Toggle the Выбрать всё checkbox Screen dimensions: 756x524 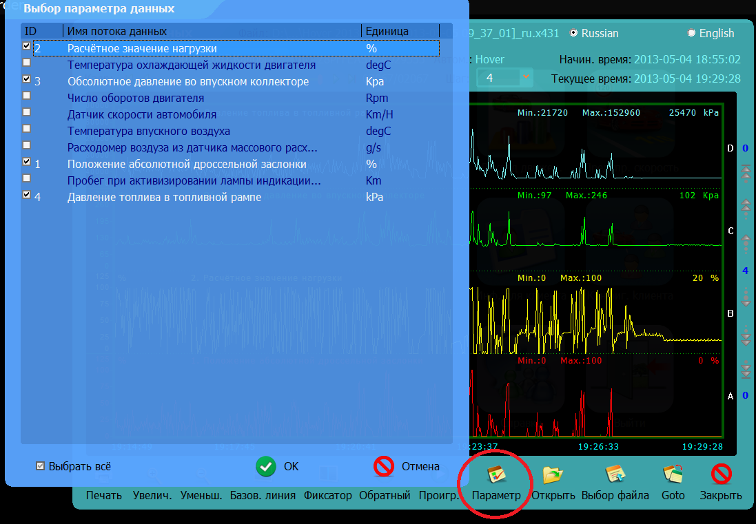click(x=41, y=465)
